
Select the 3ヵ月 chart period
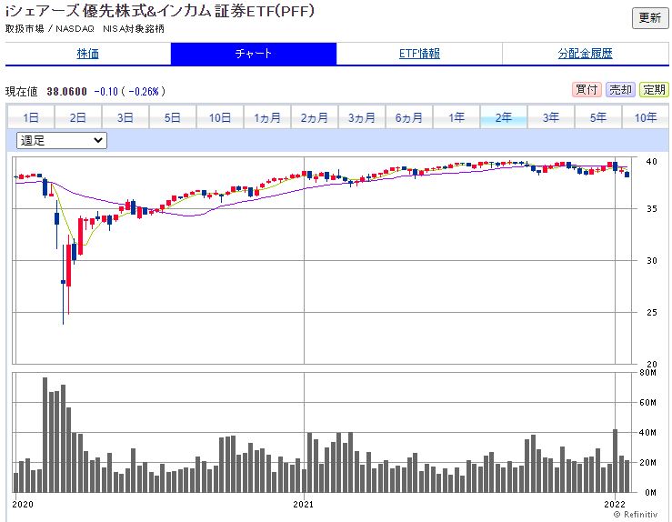[x=362, y=117]
